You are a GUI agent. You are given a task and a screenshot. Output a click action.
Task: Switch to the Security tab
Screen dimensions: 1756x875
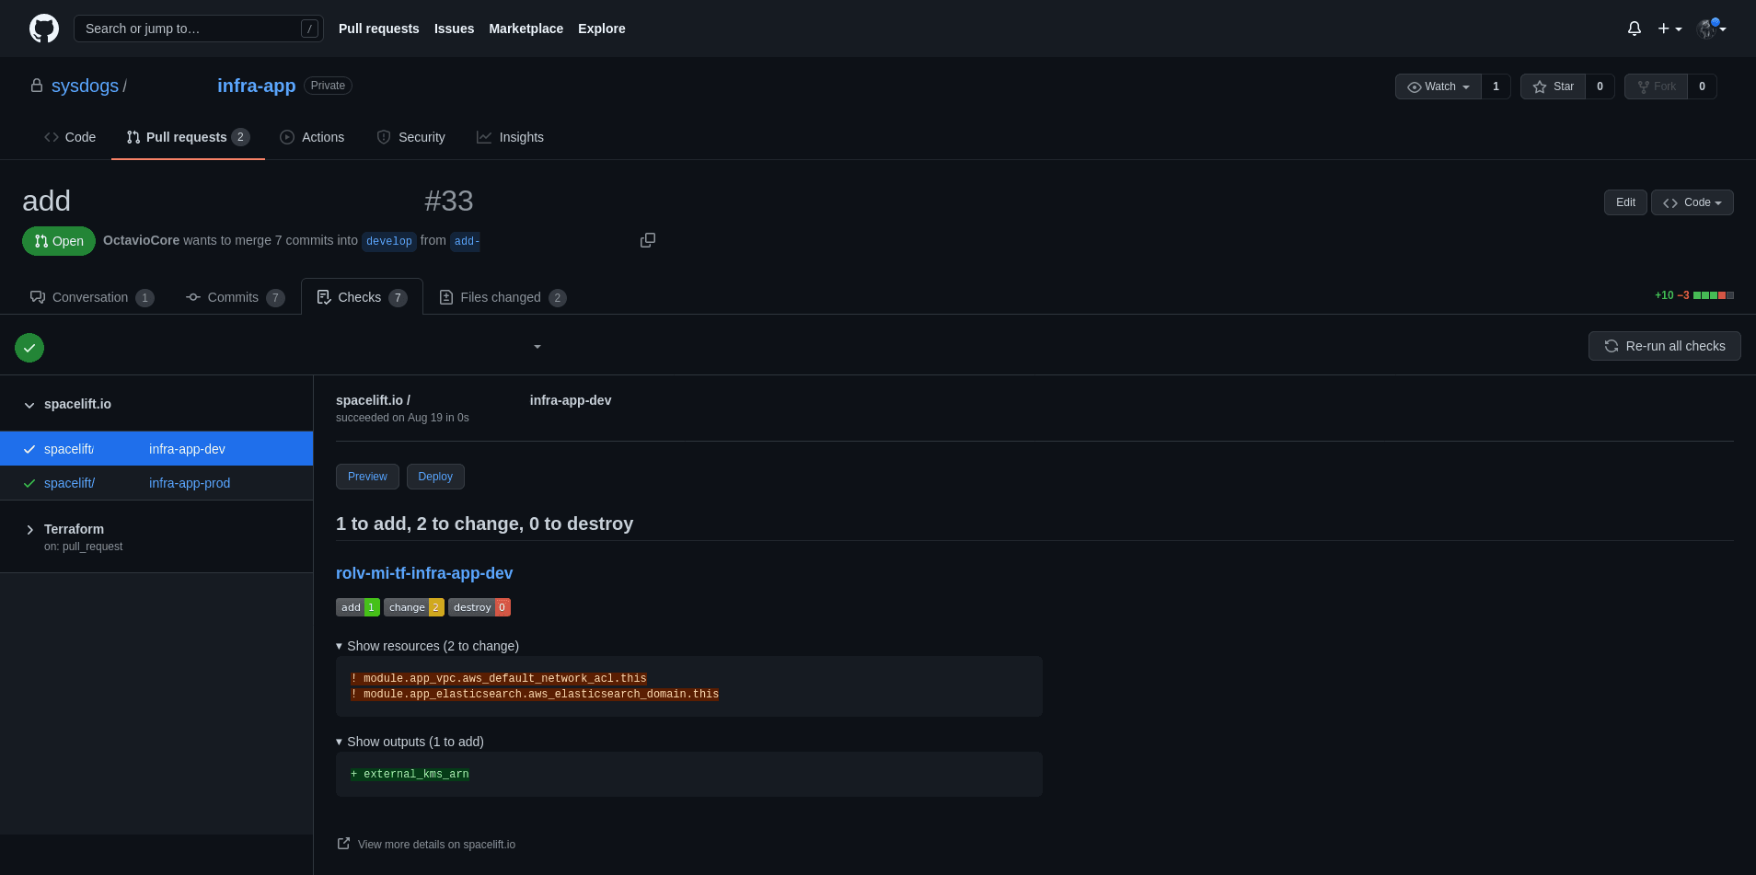[x=410, y=137]
